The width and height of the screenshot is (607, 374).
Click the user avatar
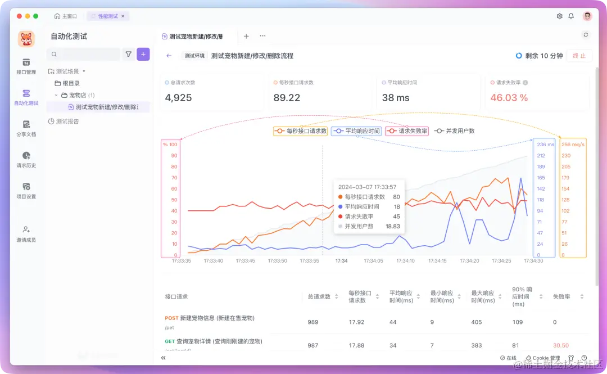pyautogui.click(x=587, y=16)
